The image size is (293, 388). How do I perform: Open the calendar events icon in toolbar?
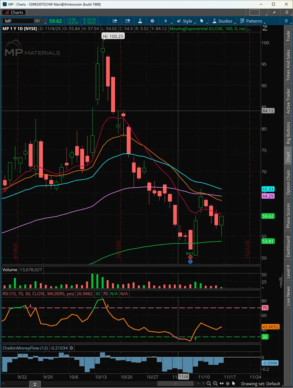click(128, 21)
